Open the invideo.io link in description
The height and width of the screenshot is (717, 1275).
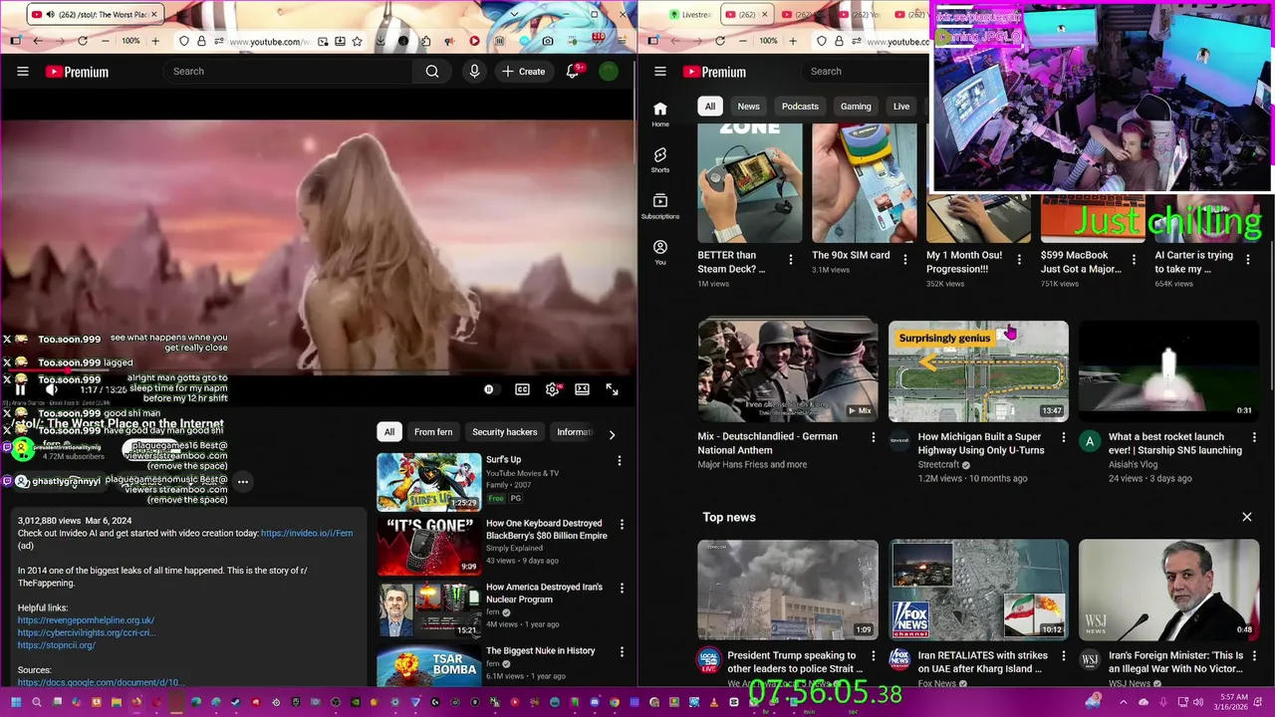pos(307,533)
